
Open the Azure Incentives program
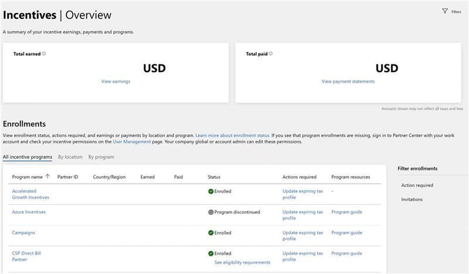pos(29,212)
